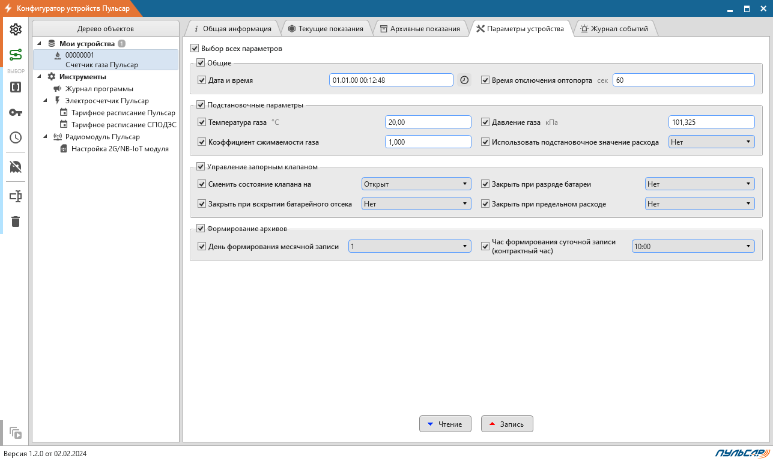Toggle Управление запорным клапаном group checkbox

201,167
